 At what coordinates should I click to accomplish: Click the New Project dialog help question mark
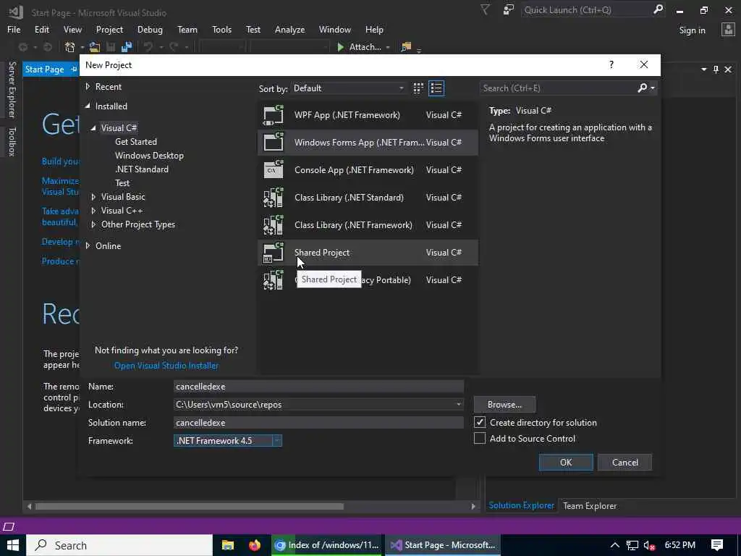pyautogui.click(x=611, y=64)
